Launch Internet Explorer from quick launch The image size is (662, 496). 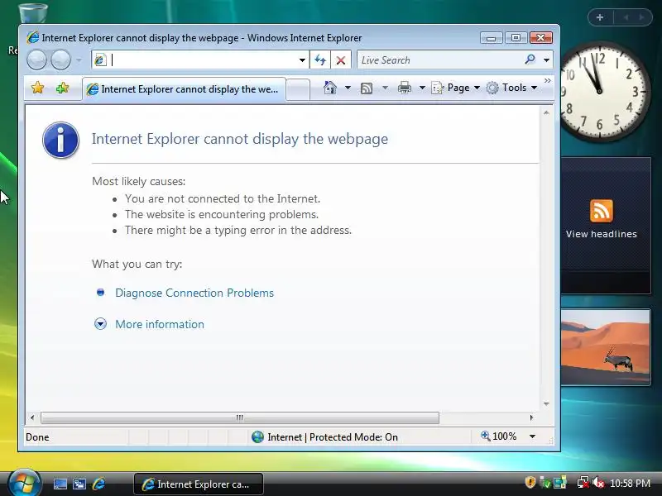coord(98,484)
